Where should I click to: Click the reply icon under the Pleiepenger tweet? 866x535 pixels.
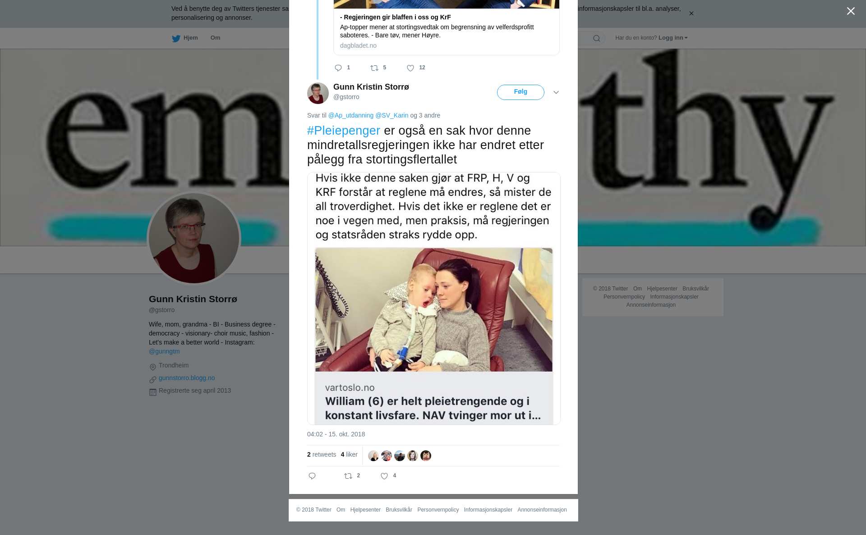pyautogui.click(x=312, y=476)
